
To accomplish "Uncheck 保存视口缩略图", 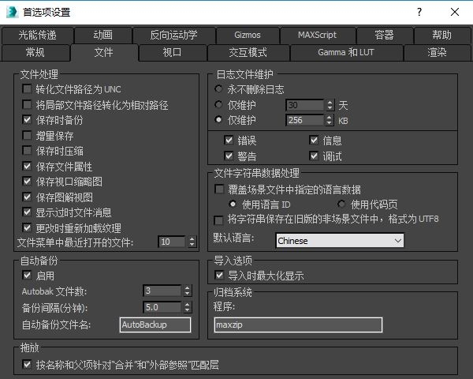I will [27, 182].
